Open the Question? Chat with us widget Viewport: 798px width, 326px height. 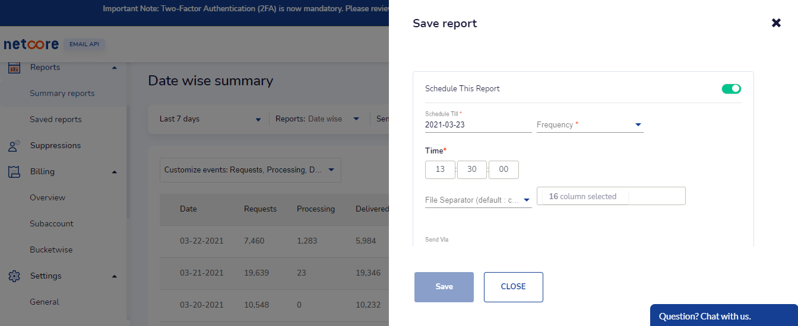[x=723, y=316]
